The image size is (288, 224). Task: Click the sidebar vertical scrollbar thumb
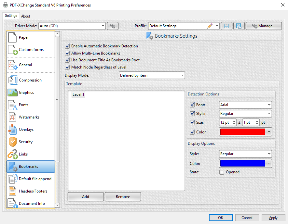click(57, 99)
